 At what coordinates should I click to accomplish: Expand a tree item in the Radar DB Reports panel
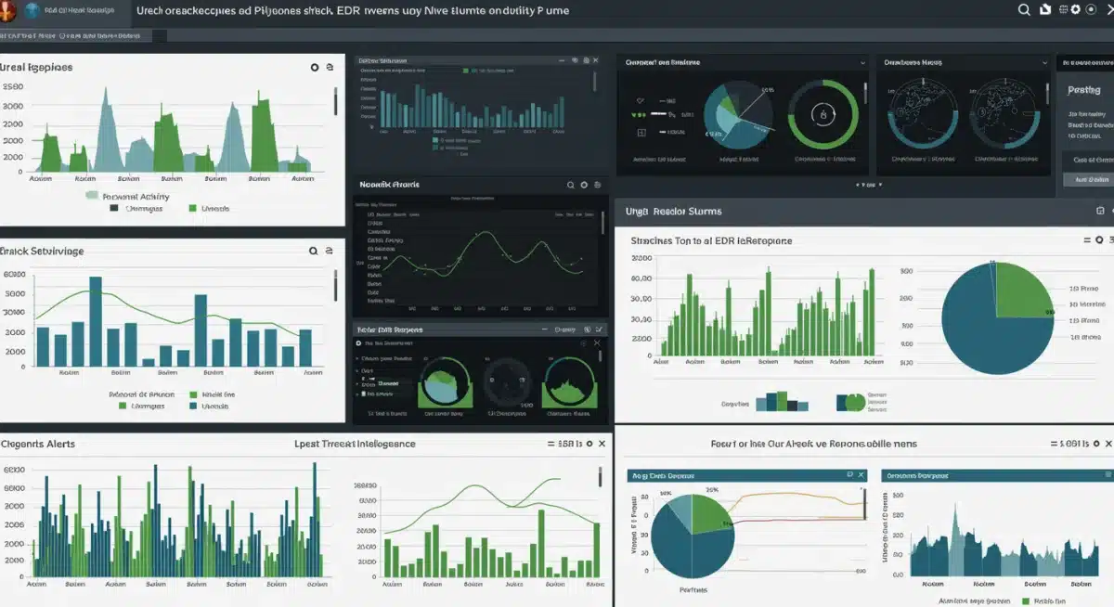(356, 358)
